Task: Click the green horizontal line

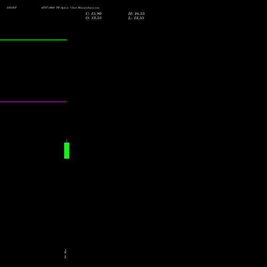Action: click(x=33, y=40)
